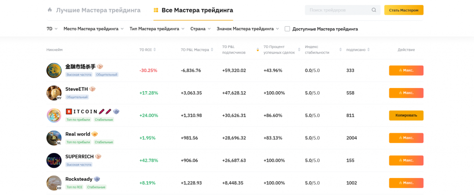Viewport: 474px width, 195px height.
Task: Open Real world avatar image
Action: 54,138
